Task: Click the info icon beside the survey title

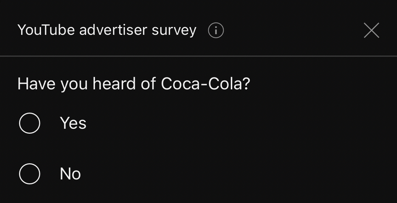Action: tap(216, 31)
